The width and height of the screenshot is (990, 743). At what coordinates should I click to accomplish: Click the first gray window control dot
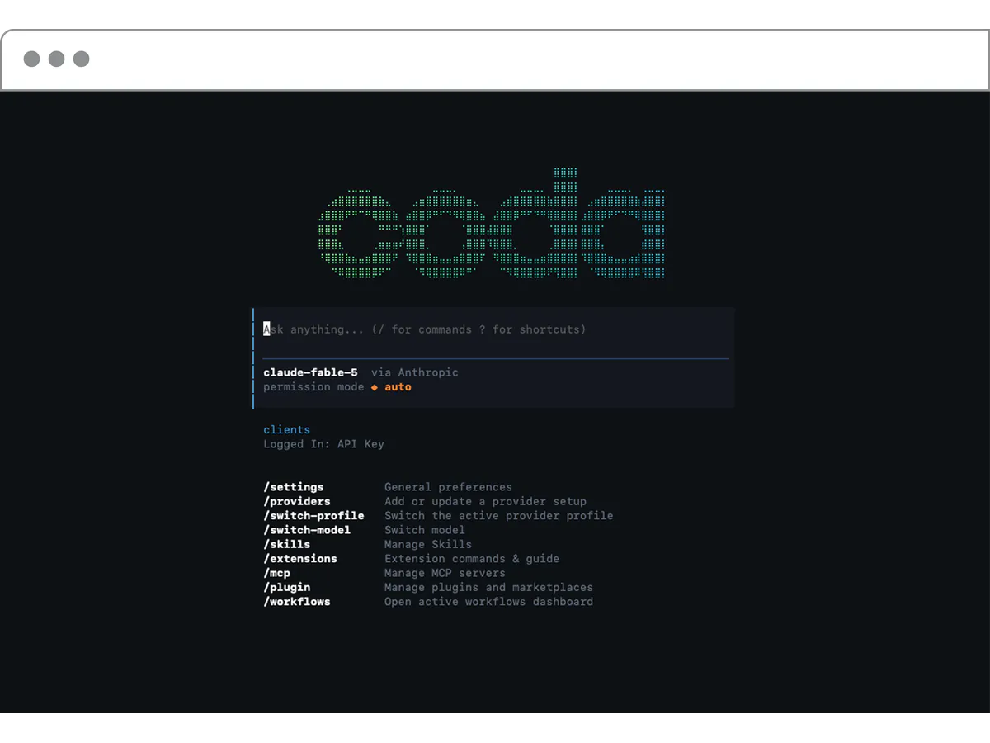[31, 59]
